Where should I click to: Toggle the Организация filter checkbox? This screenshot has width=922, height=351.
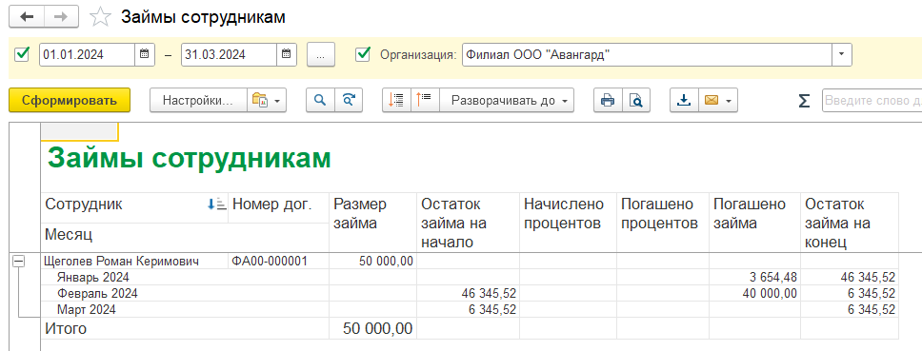[x=364, y=54]
